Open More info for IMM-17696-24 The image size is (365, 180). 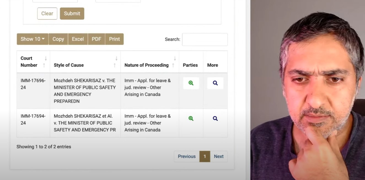[215, 83]
